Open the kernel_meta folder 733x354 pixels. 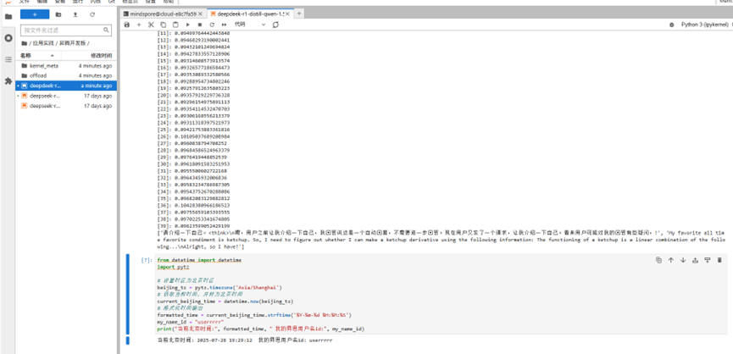click(x=44, y=65)
